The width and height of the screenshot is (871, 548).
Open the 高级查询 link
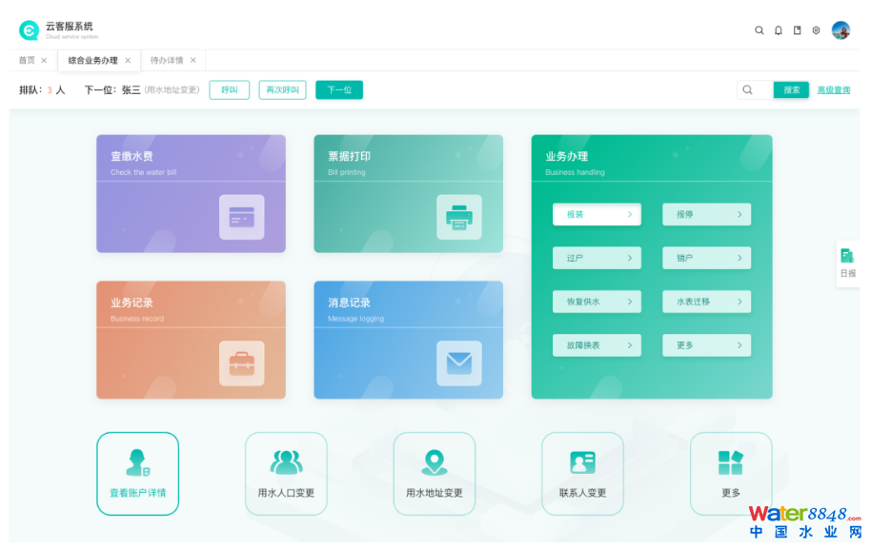click(x=833, y=90)
